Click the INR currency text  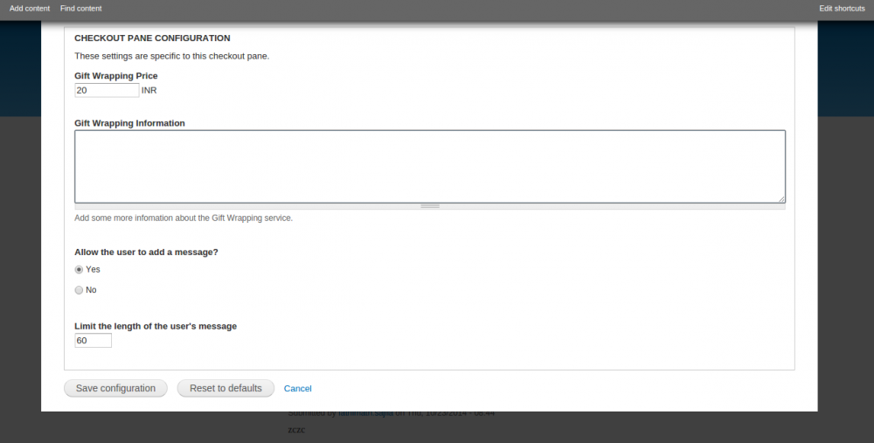point(149,90)
